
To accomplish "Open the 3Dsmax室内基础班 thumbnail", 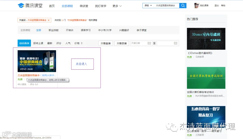I will [206, 39].
